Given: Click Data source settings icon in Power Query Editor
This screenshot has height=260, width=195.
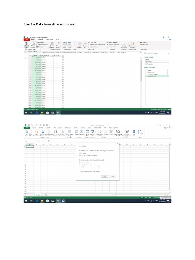Looking at the screenshot, I should click(x=133, y=43).
